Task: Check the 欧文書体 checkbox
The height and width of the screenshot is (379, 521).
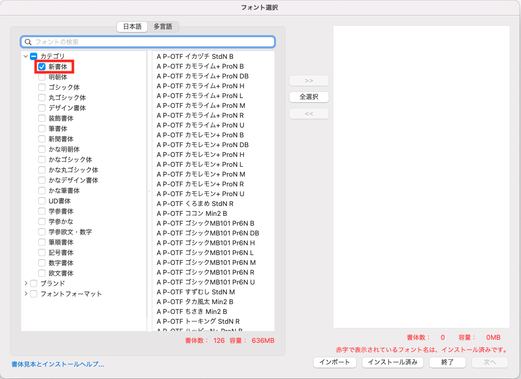Action: click(42, 273)
